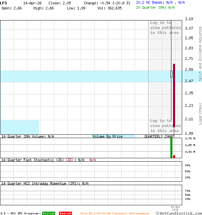Click the lower 'Log in to view patterns' text
This screenshot has width=202, height=215.
point(165,126)
